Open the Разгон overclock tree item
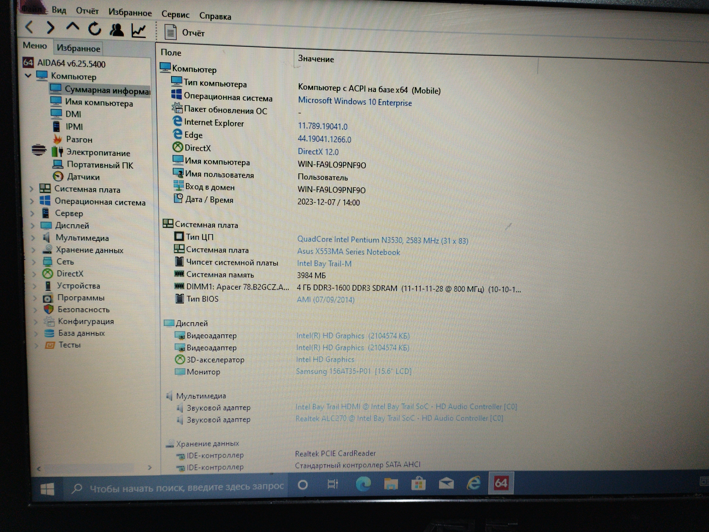The height and width of the screenshot is (532, 709). [x=79, y=140]
